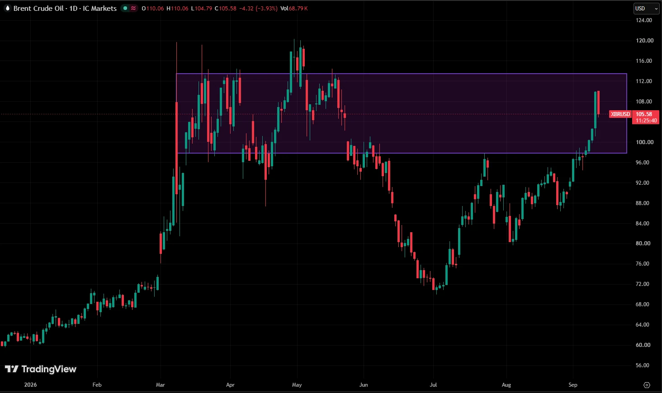Click the 80.00 price axis label
The image size is (662, 393).
(643, 243)
